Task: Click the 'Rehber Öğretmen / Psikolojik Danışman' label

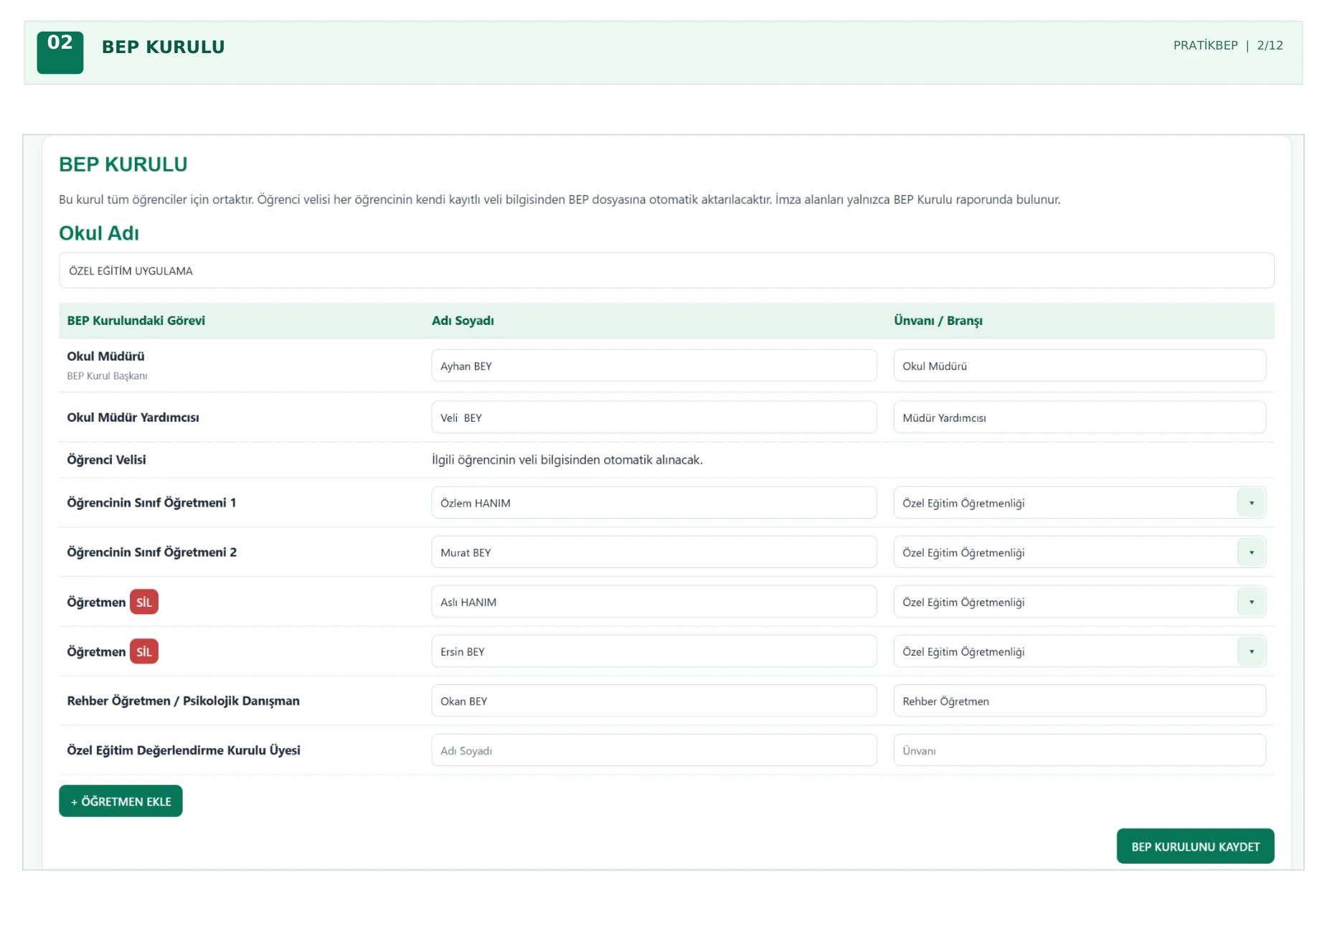Action: (x=184, y=701)
